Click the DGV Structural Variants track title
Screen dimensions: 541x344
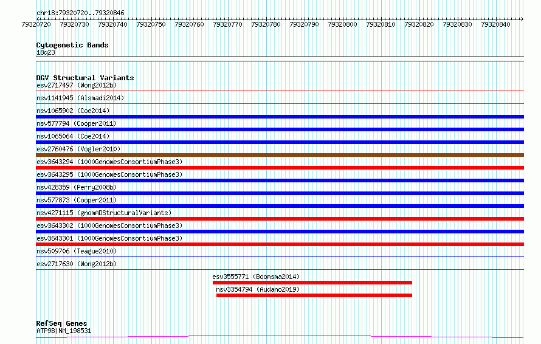pyautogui.click(x=85, y=78)
